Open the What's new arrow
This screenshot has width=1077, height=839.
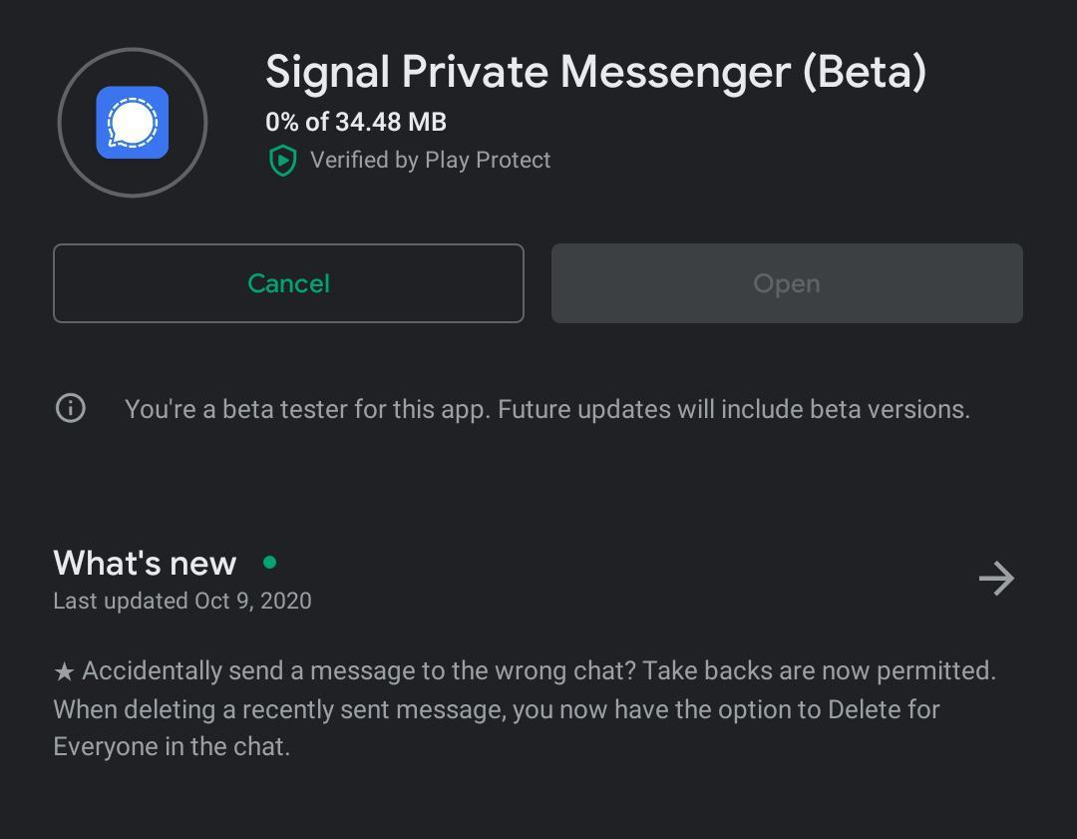click(x=996, y=579)
